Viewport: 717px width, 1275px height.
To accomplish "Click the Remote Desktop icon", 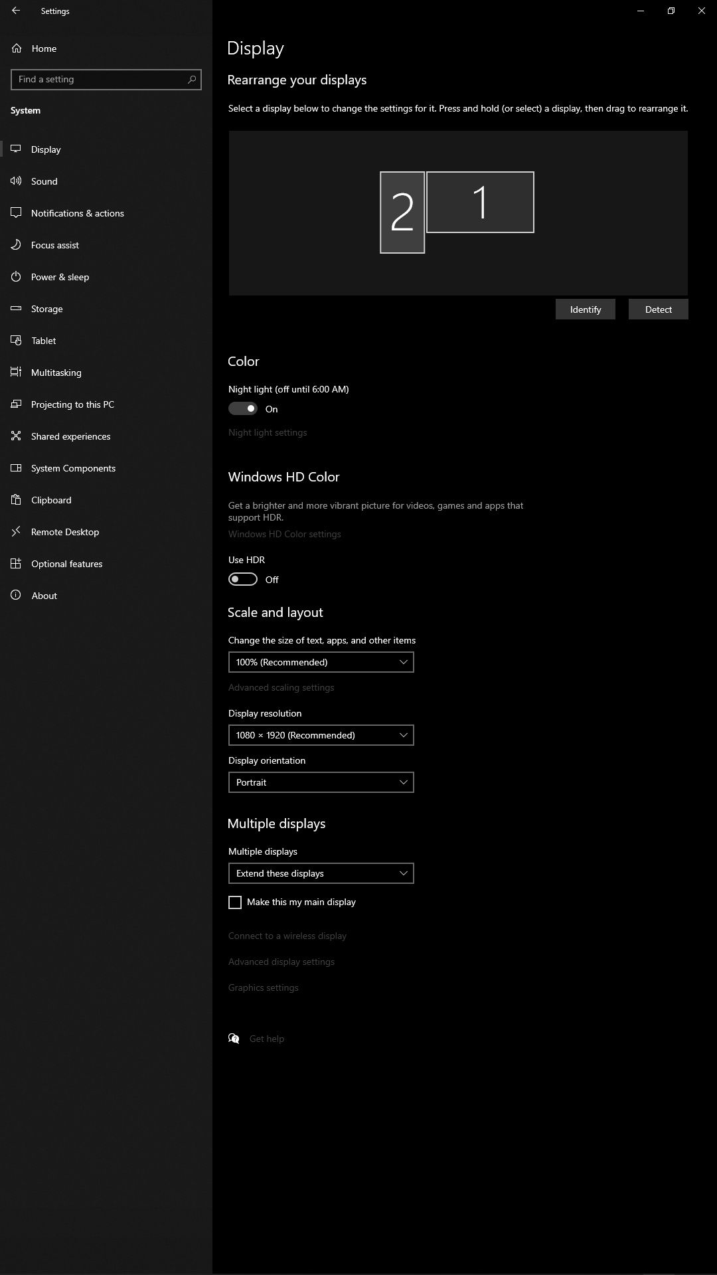I will pyautogui.click(x=16, y=531).
